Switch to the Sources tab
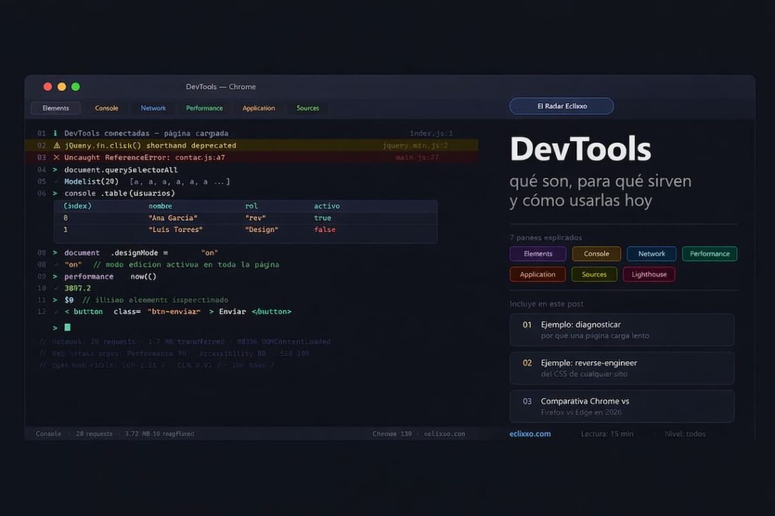Viewport: 775px width, 516px height. tap(307, 108)
